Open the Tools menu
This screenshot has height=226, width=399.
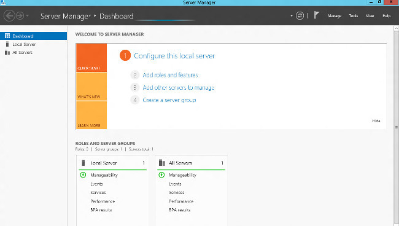point(354,16)
